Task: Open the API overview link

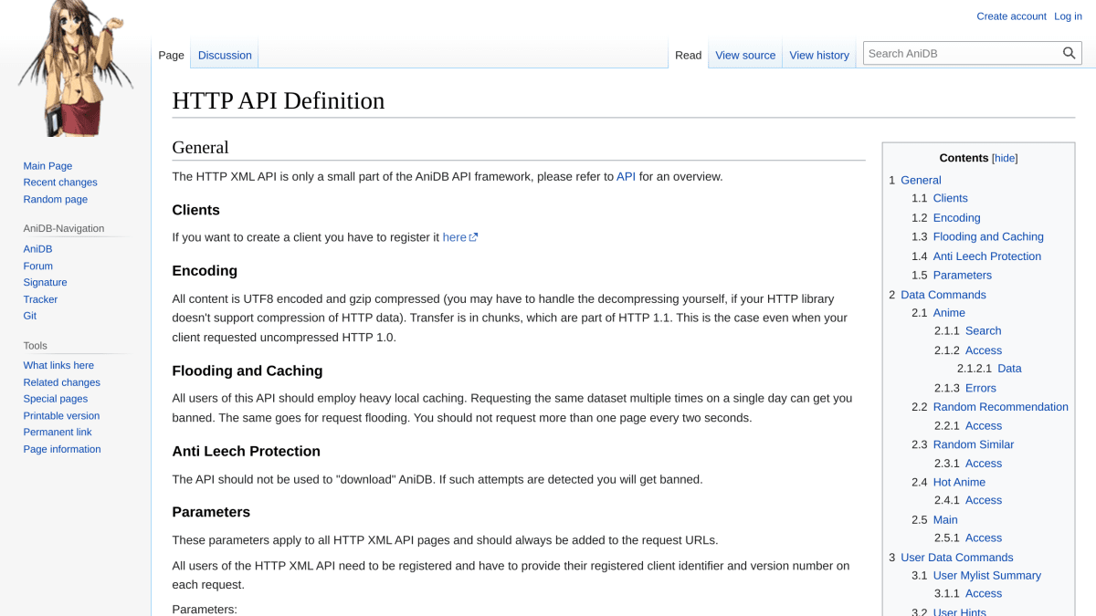Action: click(x=626, y=176)
